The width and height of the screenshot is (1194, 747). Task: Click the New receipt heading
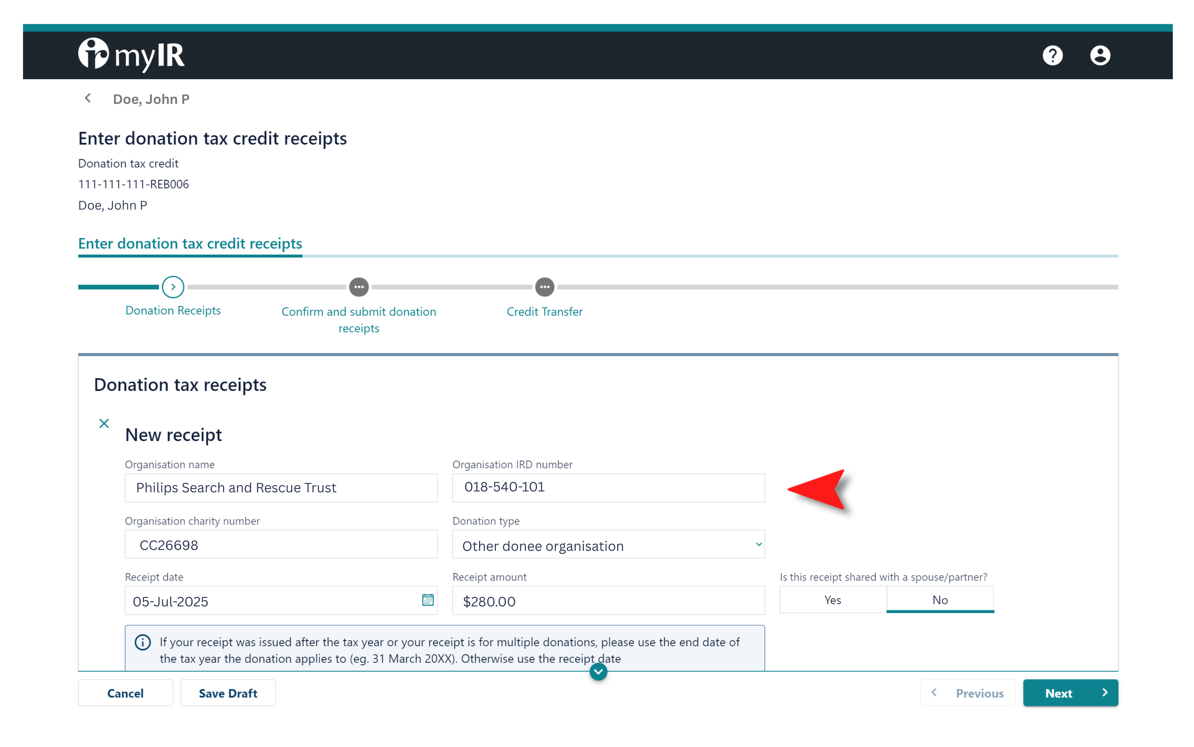point(173,435)
